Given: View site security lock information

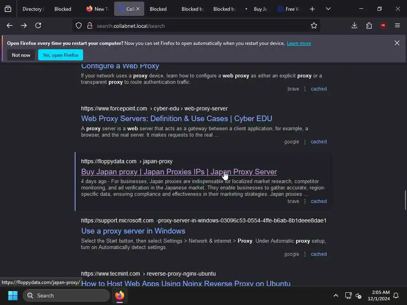Looking at the screenshot, I should [x=90, y=26].
